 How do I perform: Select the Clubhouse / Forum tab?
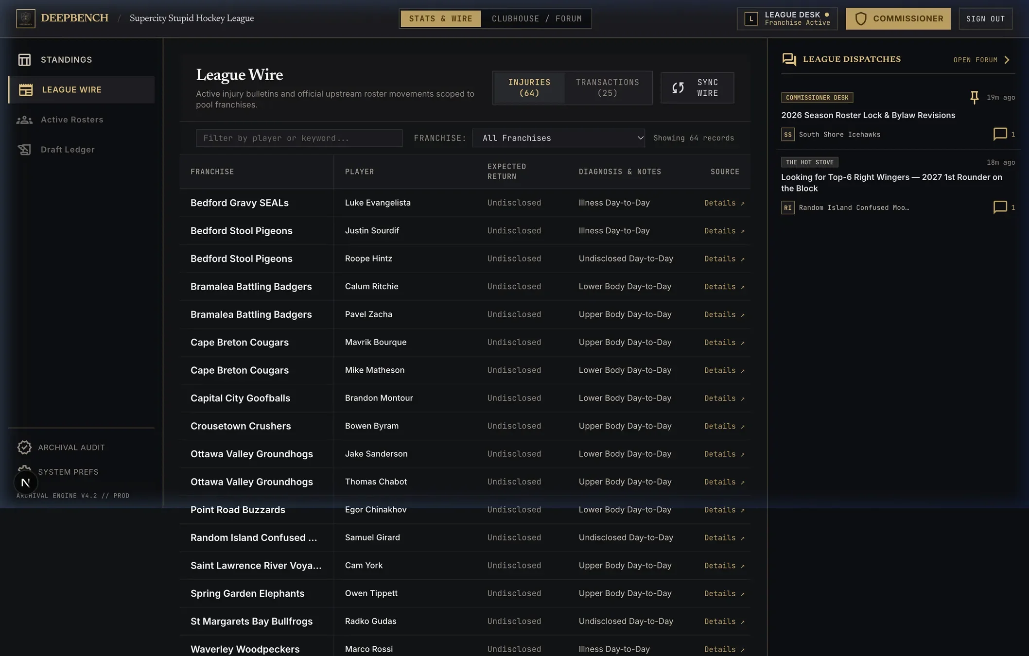[x=537, y=19]
